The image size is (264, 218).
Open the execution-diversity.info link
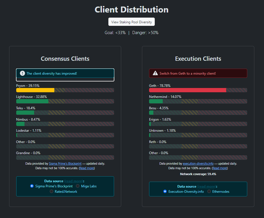click(x=198, y=163)
